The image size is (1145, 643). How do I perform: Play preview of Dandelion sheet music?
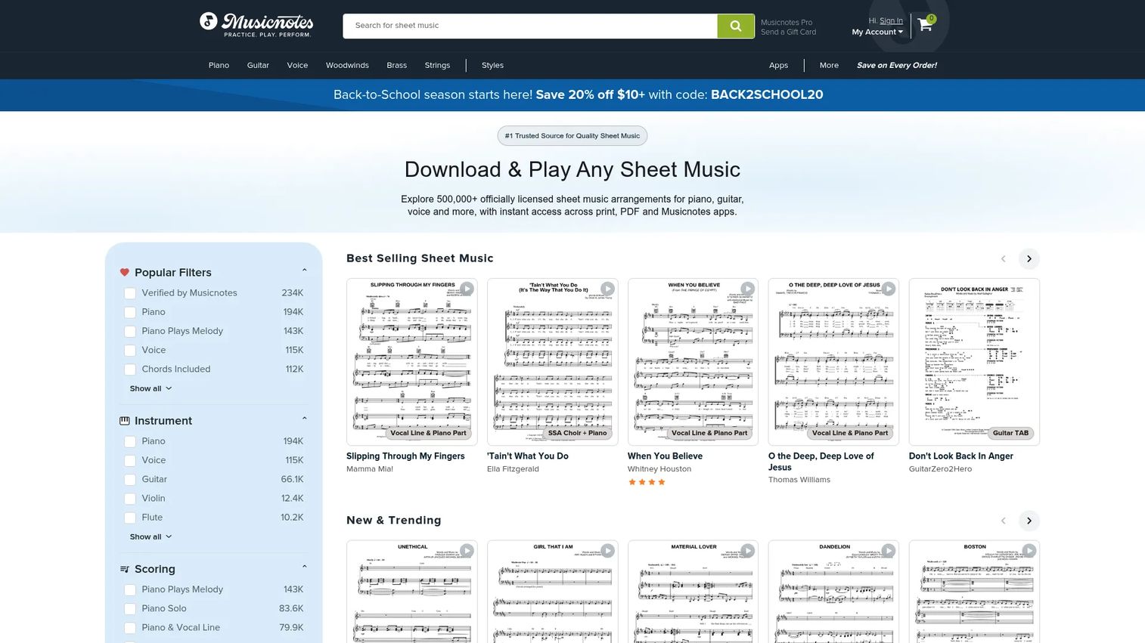[x=889, y=551]
